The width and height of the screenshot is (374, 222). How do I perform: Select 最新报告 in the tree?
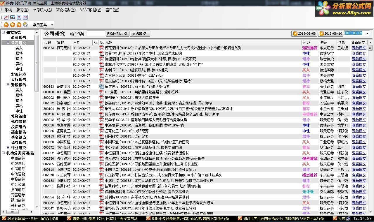tap(18, 38)
